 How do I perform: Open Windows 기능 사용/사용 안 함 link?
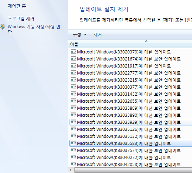34,30
